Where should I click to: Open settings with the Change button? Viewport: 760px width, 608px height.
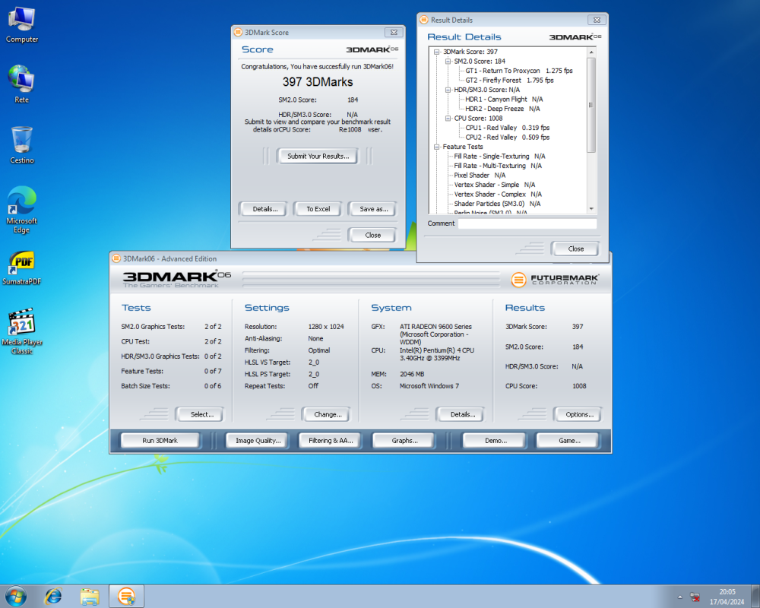[x=326, y=414]
